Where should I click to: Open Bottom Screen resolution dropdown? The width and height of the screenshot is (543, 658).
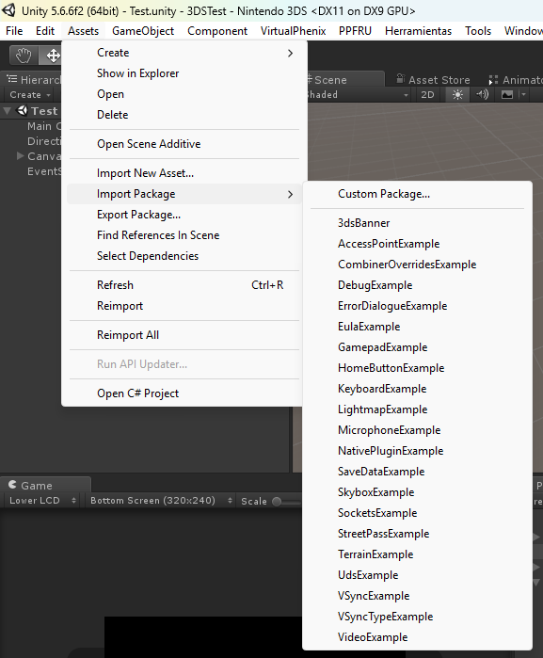(160, 500)
